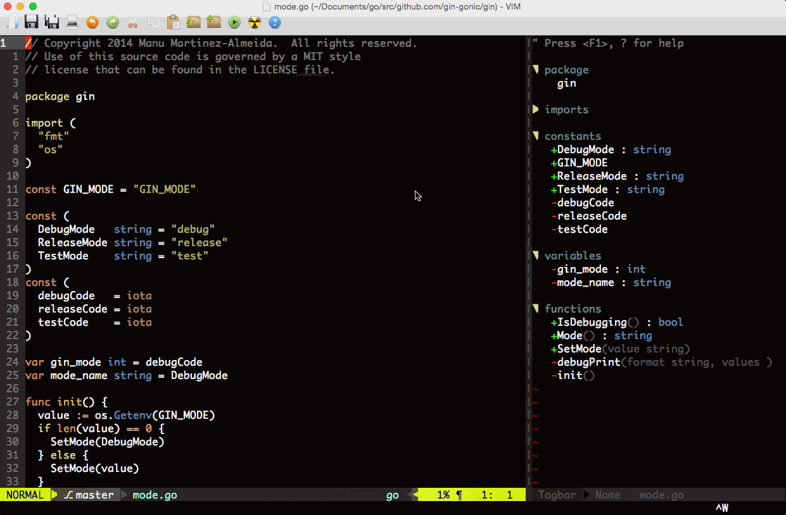Cut selection with the scissors icon
This screenshot has height=515, width=786.
tap(133, 23)
